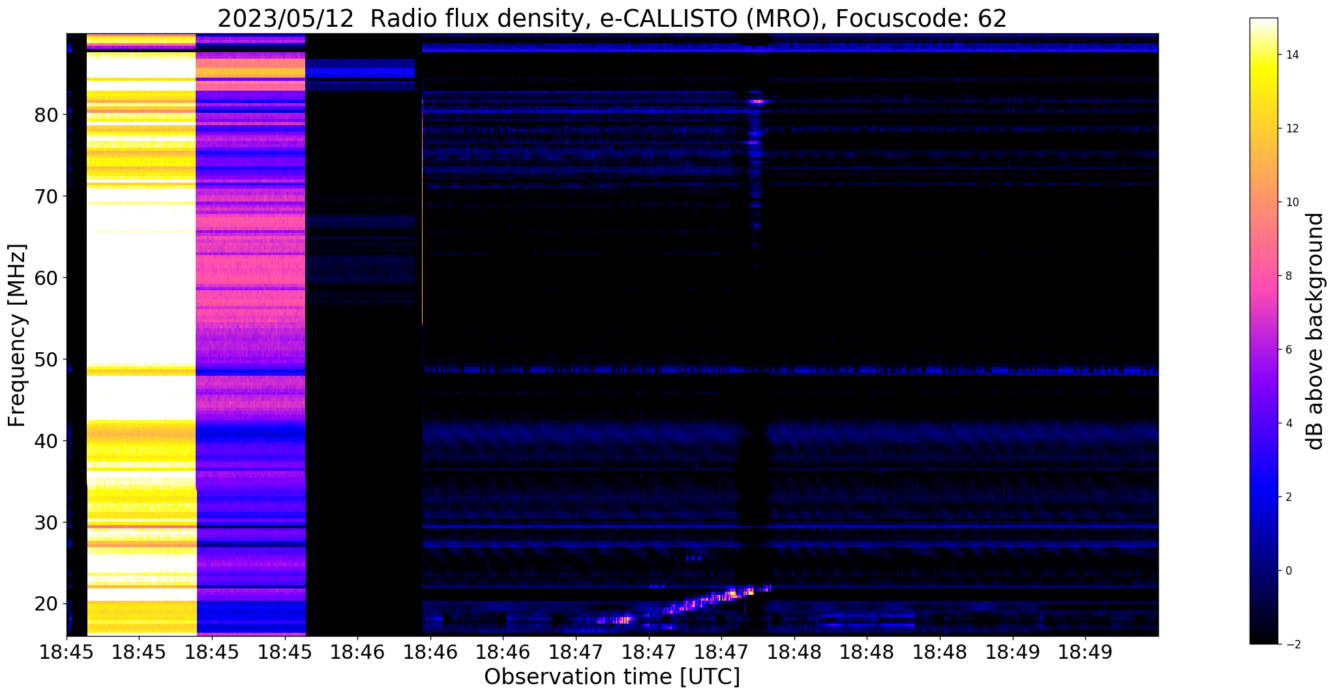Click the colorbar gradient strip
Image resolution: width=1335 pixels, height=696 pixels.
[1263, 331]
